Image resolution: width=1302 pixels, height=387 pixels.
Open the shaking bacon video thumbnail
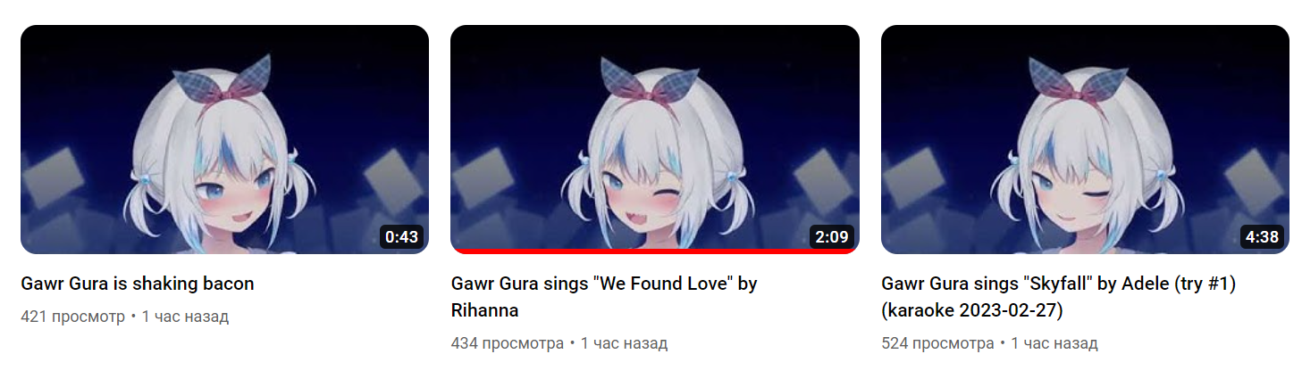click(x=224, y=139)
